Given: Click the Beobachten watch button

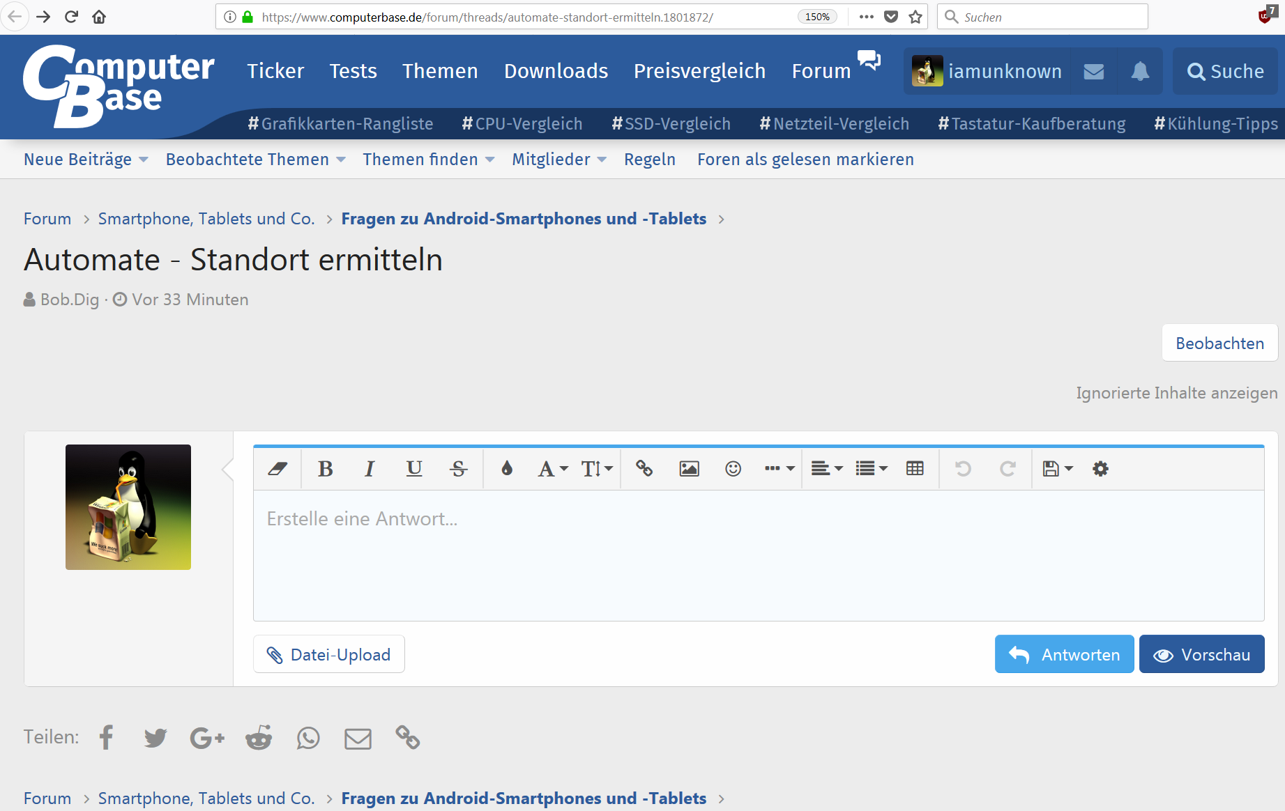Looking at the screenshot, I should pyautogui.click(x=1219, y=343).
